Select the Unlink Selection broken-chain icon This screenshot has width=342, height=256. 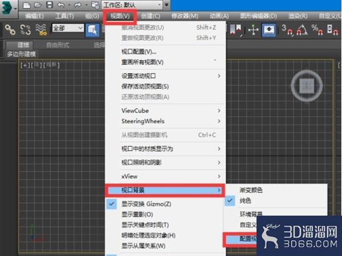pos(25,30)
